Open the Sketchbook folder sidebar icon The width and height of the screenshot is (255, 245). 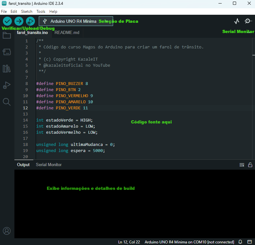pyautogui.click(x=7, y=35)
